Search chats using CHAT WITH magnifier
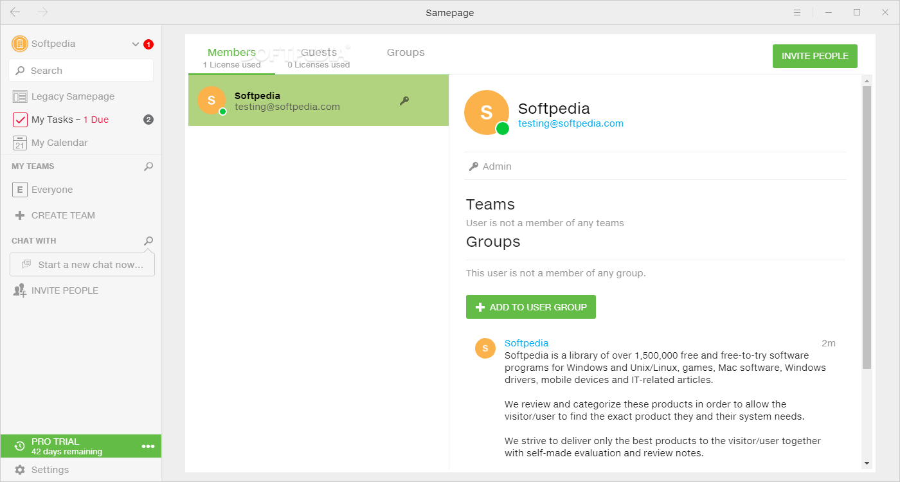This screenshot has height=482, width=900. 148,241
